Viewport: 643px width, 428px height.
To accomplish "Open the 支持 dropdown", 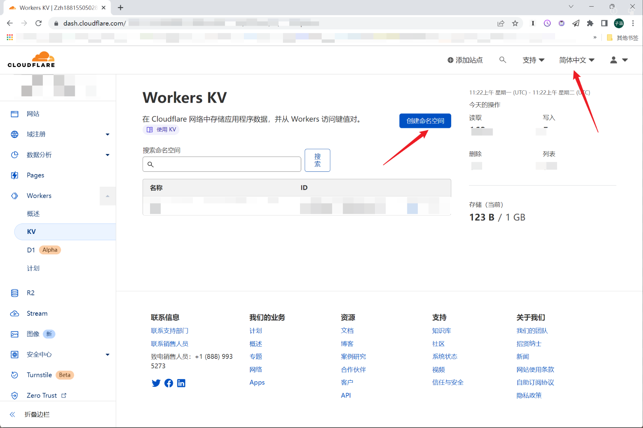I will [x=533, y=60].
